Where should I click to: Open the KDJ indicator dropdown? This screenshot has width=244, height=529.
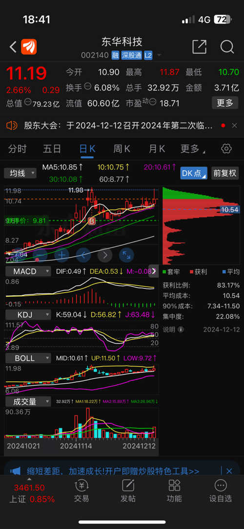point(28,315)
